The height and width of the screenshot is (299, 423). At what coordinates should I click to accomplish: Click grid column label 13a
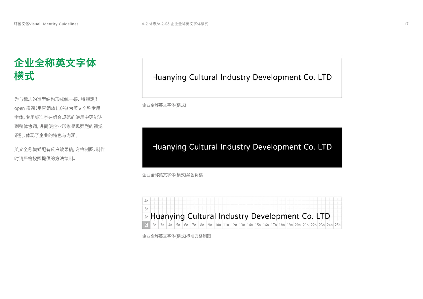point(242,225)
